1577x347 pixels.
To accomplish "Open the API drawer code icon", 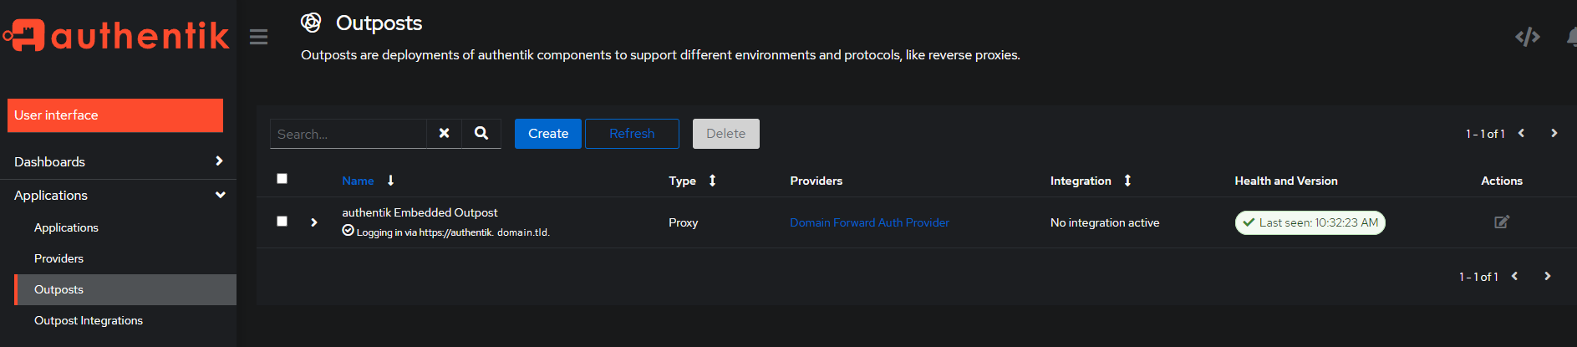I will pos(1528,37).
